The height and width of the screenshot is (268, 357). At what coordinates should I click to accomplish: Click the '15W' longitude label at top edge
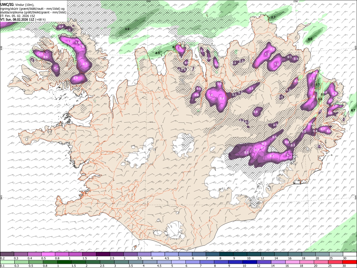(x=295, y=1)
